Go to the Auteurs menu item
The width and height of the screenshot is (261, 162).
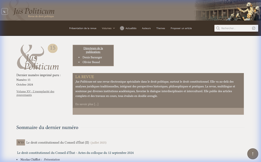click(x=146, y=28)
